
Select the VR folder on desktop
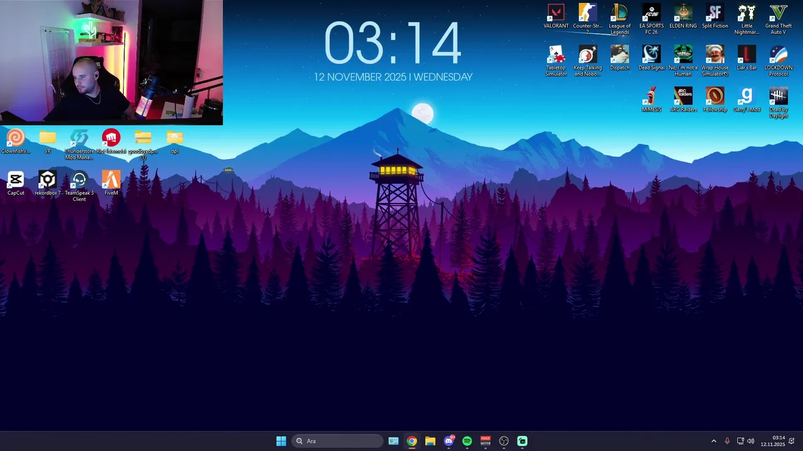pyautogui.click(x=48, y=142)
